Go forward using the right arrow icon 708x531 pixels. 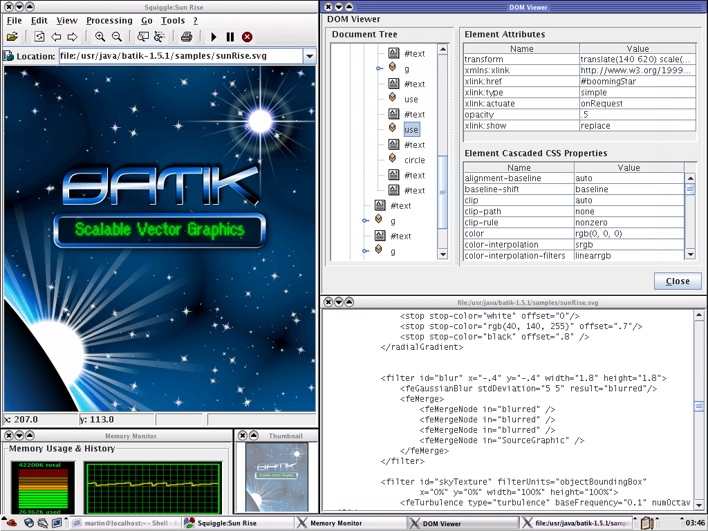pos(72,37)
